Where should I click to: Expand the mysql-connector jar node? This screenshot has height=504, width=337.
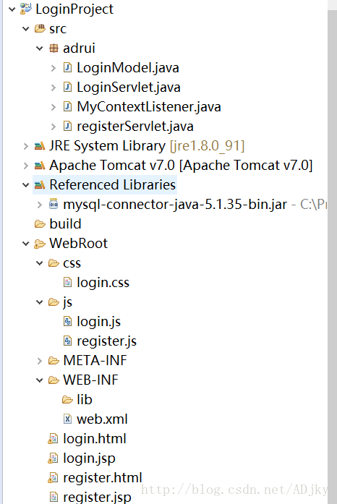[40, 205]
